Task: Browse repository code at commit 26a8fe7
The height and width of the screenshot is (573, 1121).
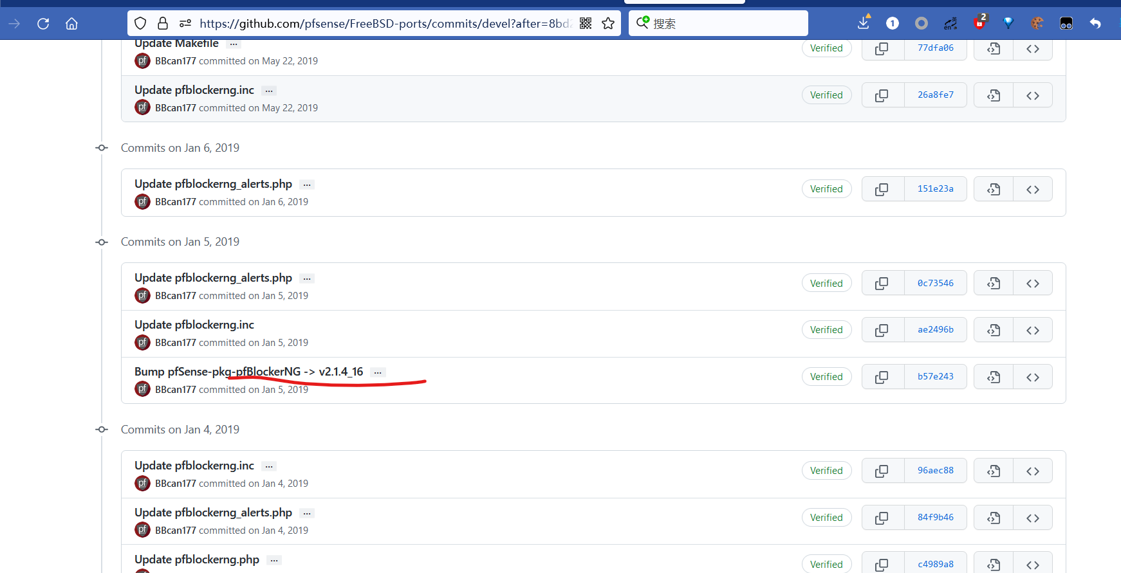Action: pyautogui.click(x=1033, y=95)
